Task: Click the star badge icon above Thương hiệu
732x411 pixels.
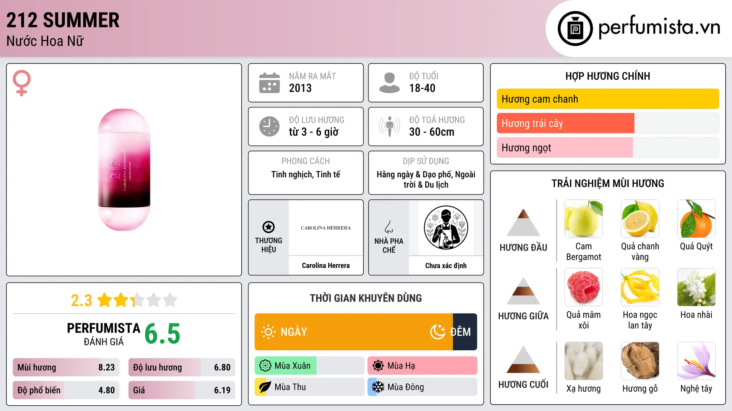Action: coord(268,227)
